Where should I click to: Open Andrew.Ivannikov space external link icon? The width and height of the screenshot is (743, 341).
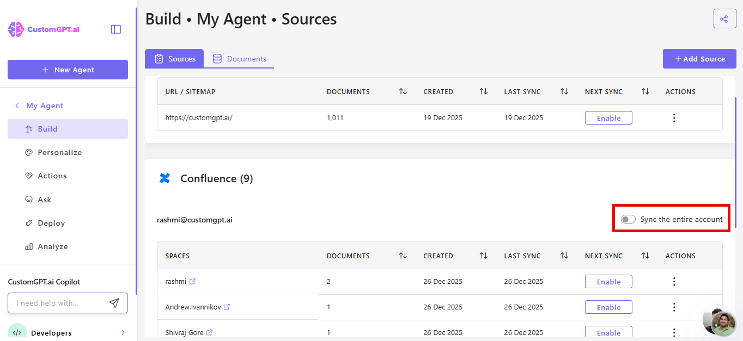coord(227,307)
